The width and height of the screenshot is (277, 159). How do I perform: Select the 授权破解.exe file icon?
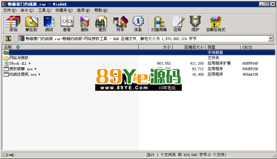[x=6, y=69]
